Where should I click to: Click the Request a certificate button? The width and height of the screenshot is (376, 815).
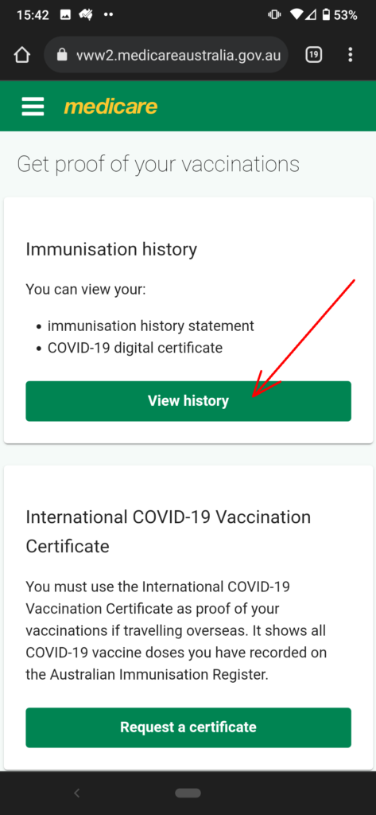pos(188,727)
